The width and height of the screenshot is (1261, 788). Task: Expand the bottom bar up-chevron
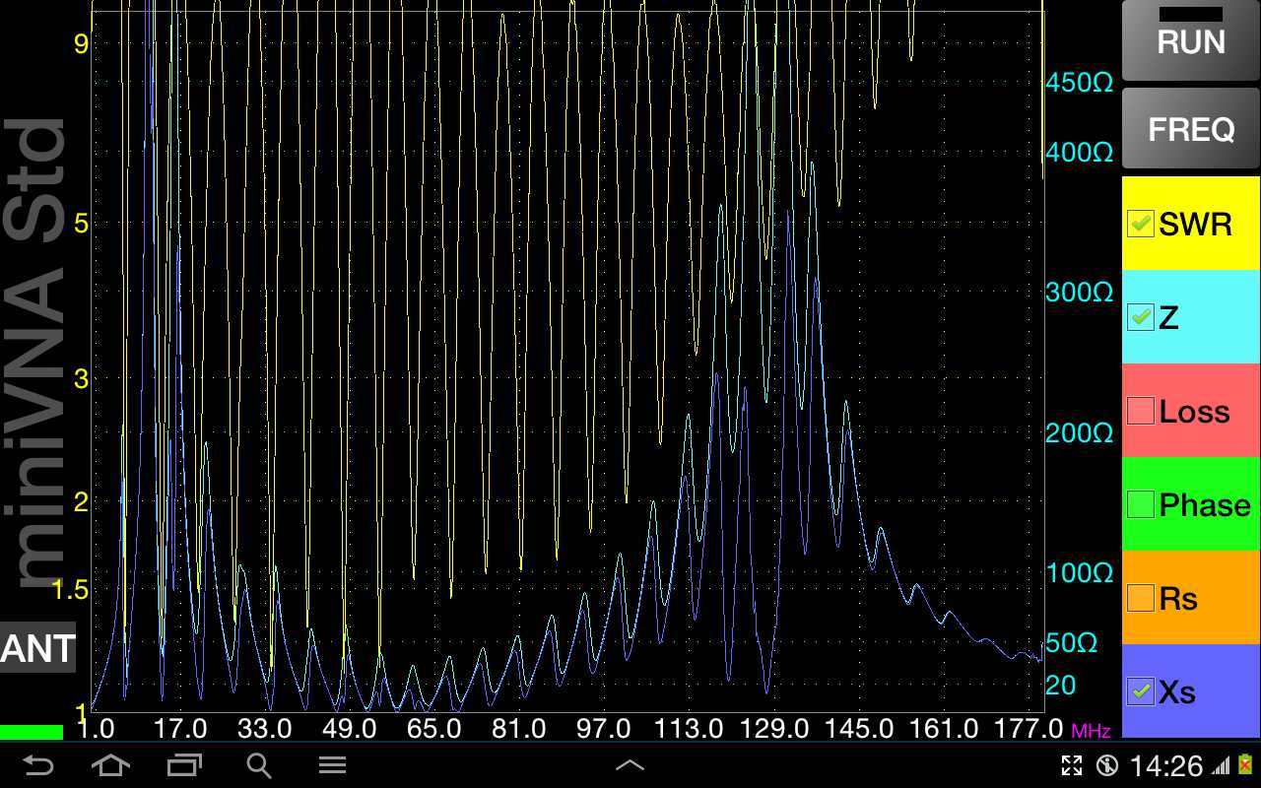click(630, 764)
